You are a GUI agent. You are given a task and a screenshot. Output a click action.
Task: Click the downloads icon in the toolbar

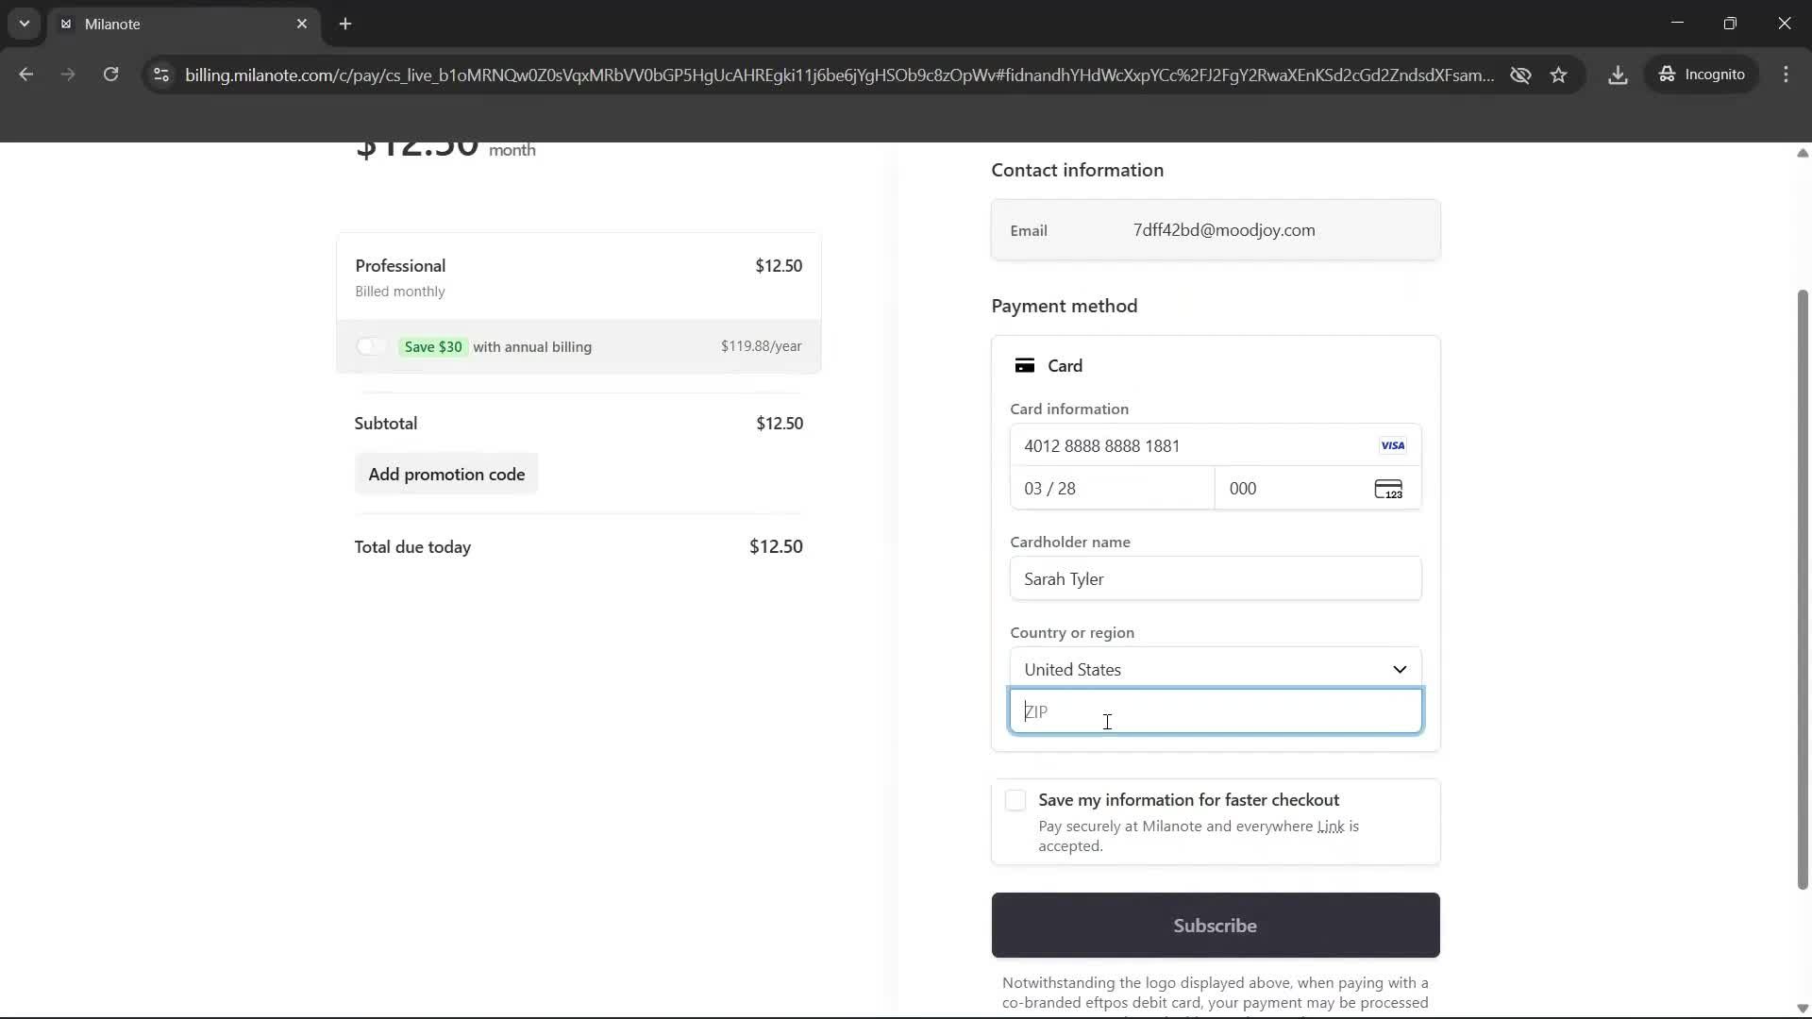[1618, 75]
